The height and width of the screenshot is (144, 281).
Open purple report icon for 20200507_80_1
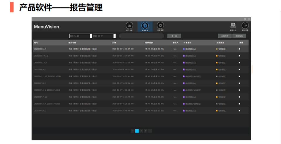[x=184, y=83]
